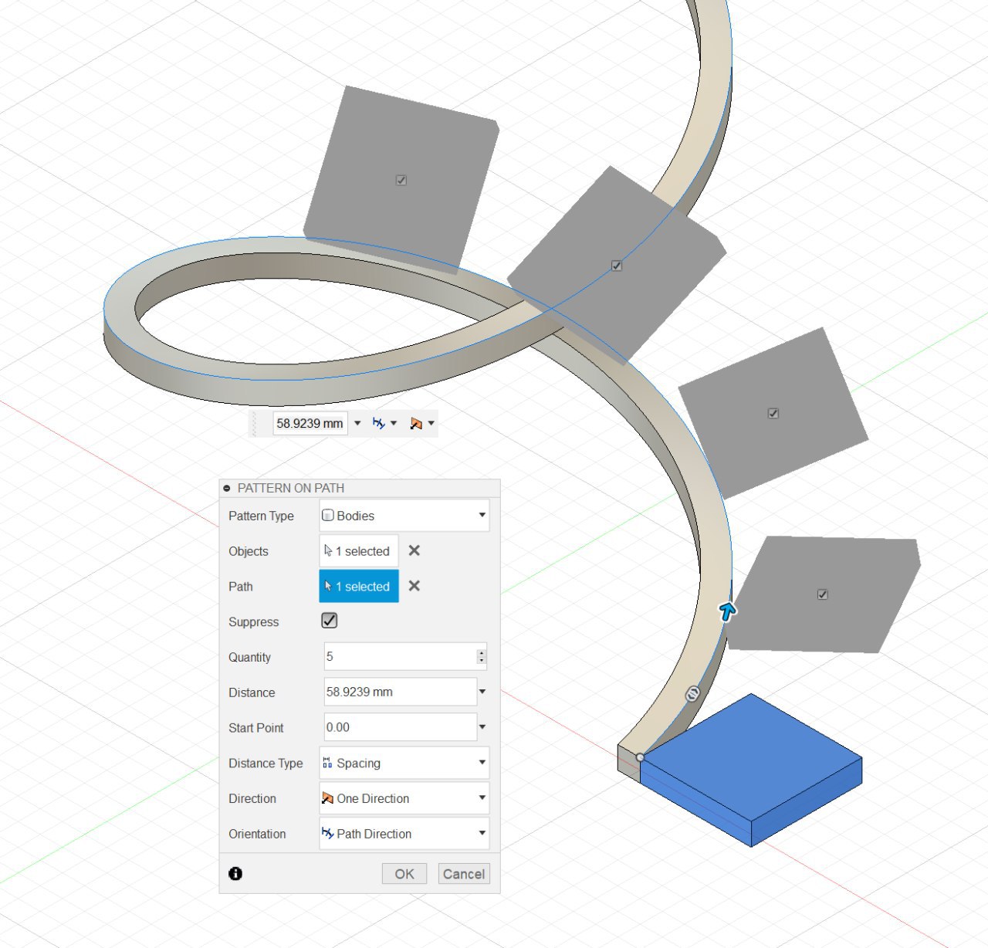
Task: Confirm the pattern with OK
Action: (404, 874)
